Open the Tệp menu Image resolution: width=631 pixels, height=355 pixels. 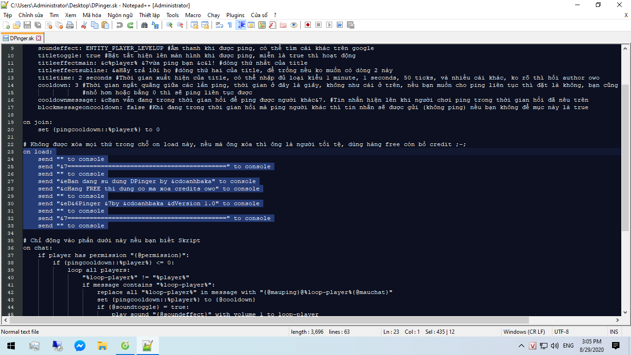click(8, 15)
